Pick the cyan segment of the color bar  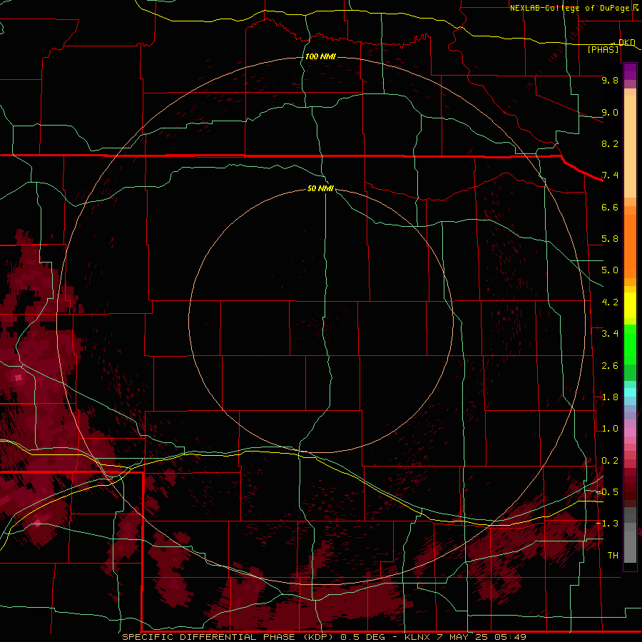click(630, 392)
